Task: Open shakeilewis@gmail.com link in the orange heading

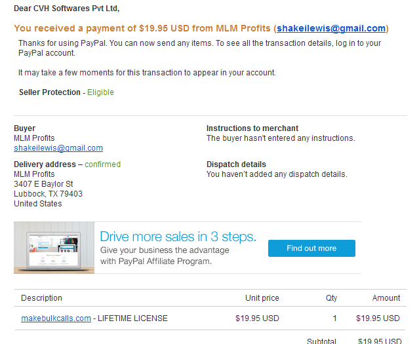Action: [331, 28]
